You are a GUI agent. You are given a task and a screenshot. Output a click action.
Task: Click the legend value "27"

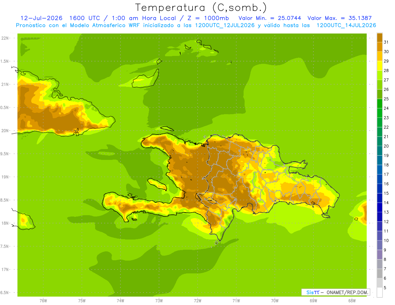386,80
